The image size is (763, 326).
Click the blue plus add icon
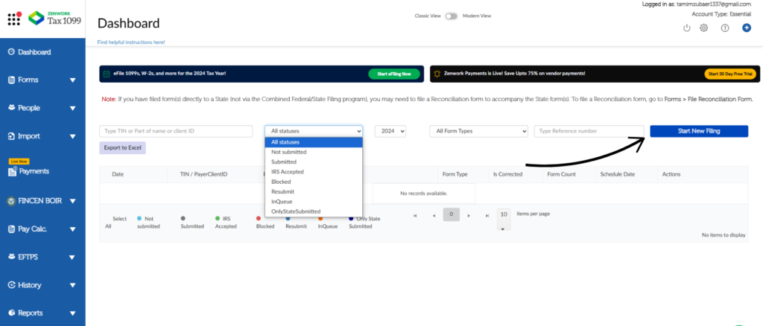point(746,28)
